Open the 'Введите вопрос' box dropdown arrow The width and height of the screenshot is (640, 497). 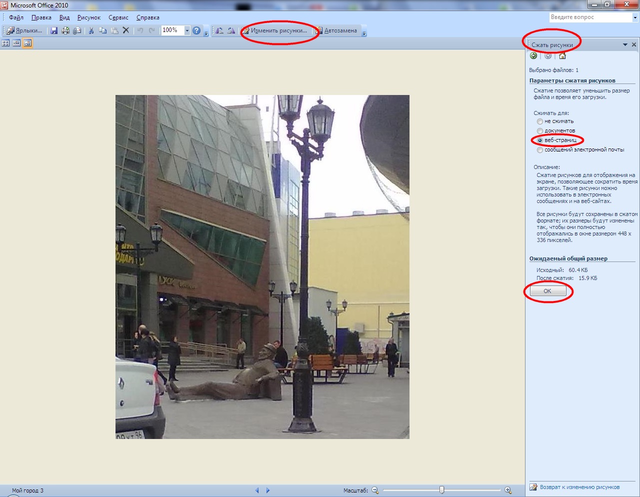point(635,17)
